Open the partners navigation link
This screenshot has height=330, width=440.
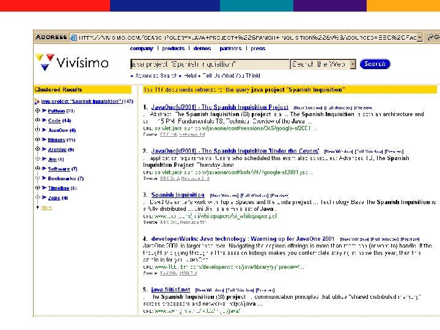[230, 48]
